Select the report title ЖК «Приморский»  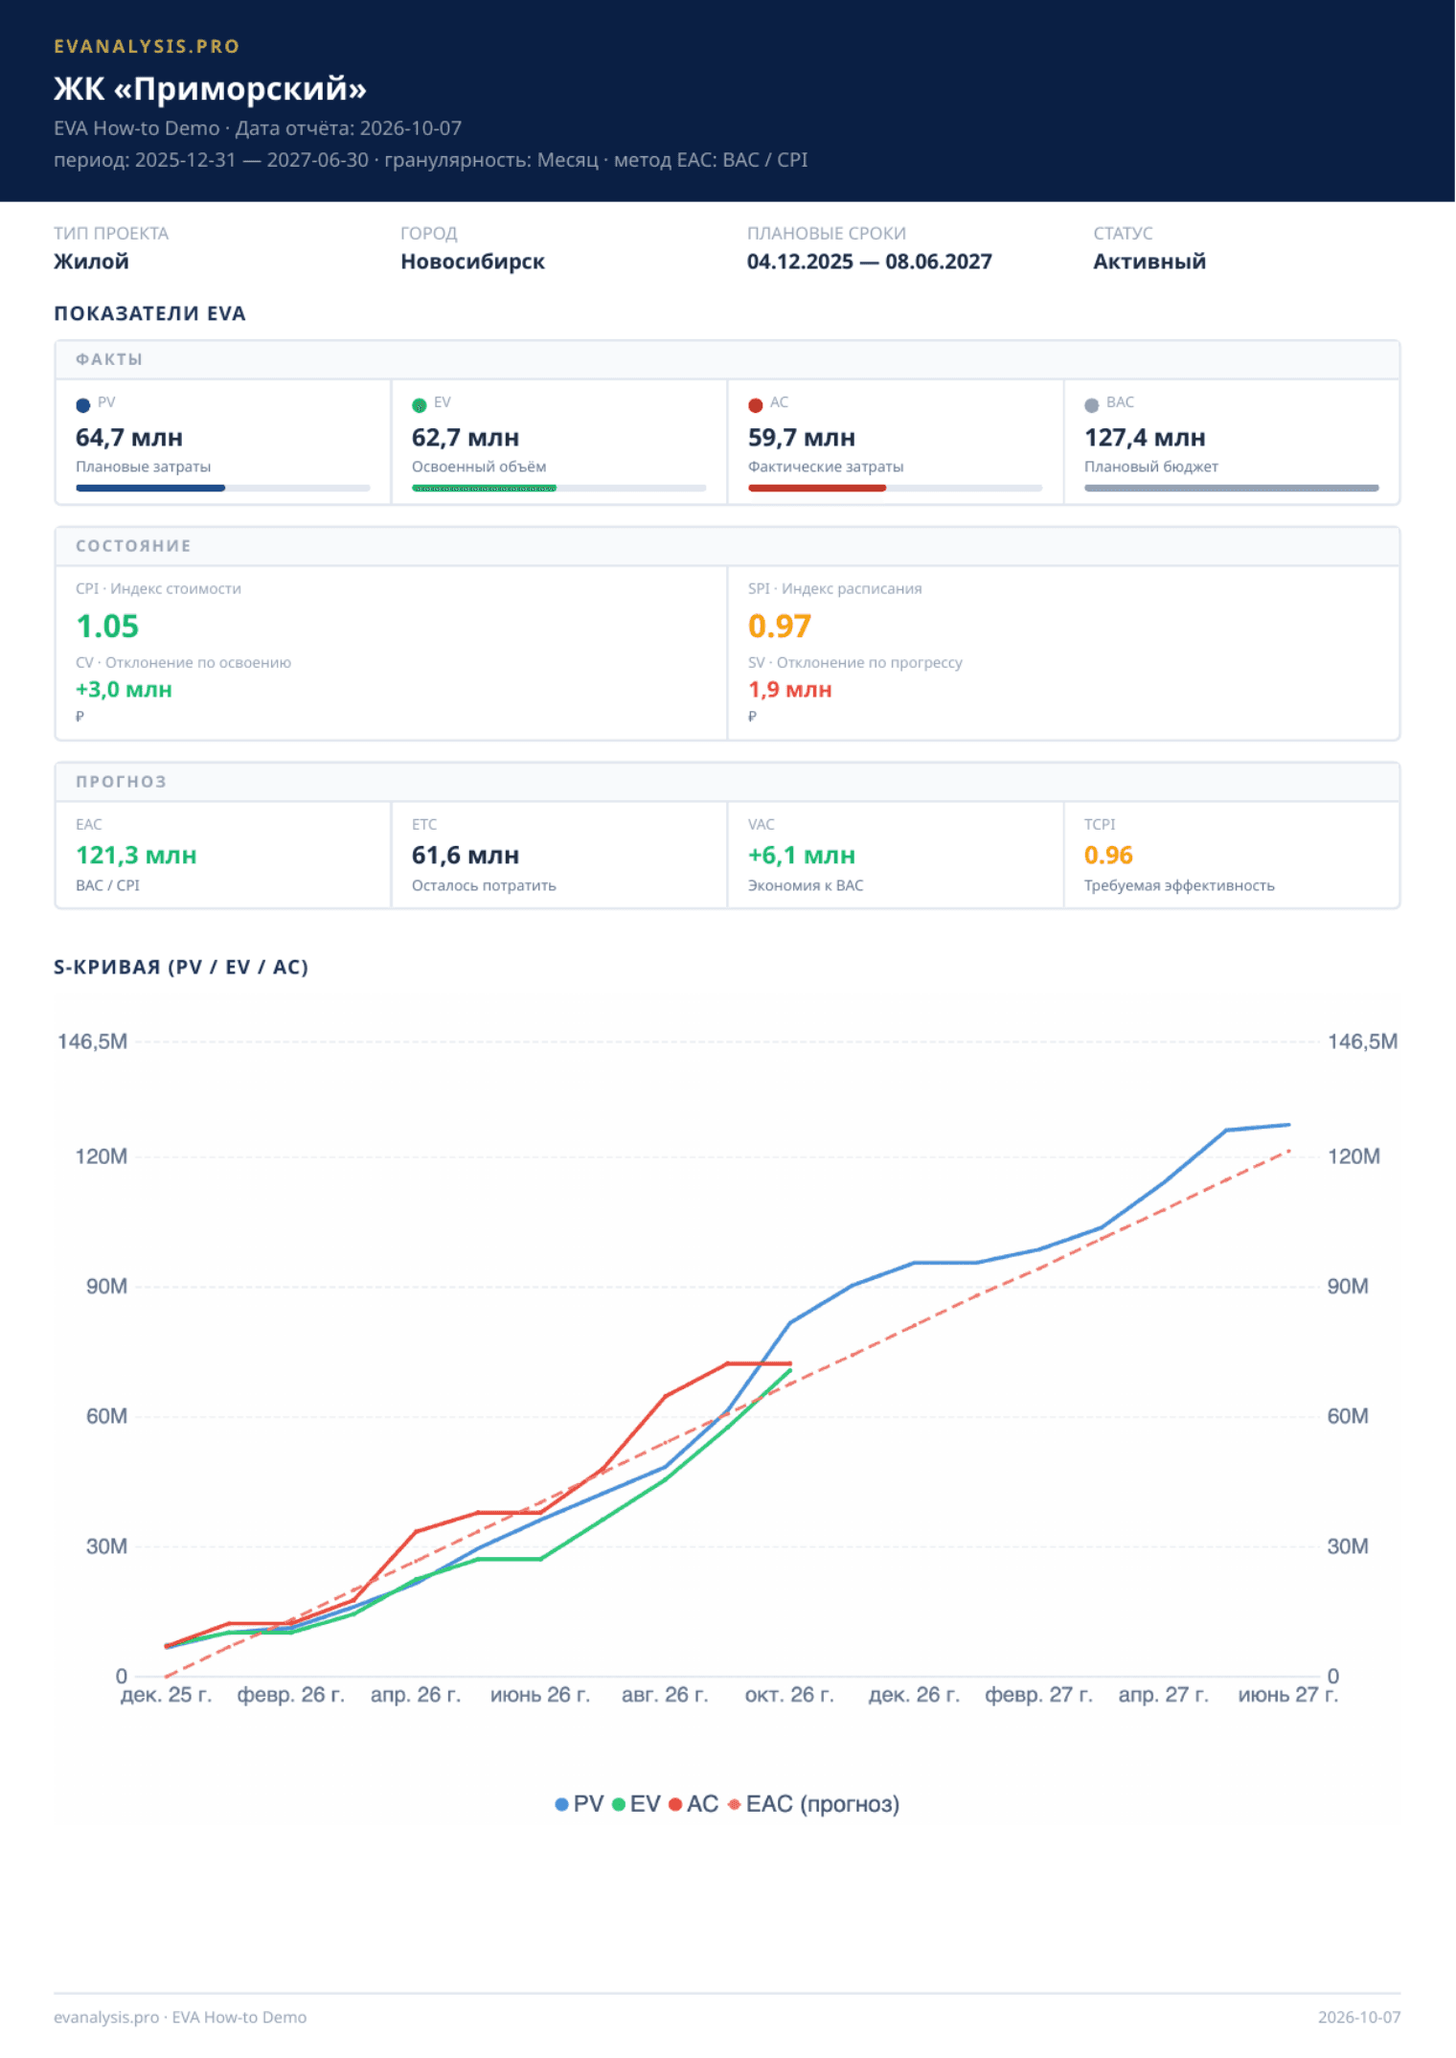pyautogui.click(x=210, y=88)
